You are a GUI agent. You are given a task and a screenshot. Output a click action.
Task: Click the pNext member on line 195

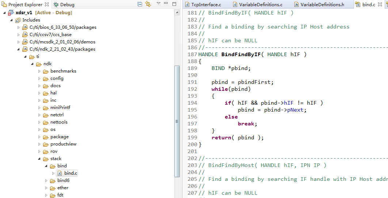tap(295, 110)
